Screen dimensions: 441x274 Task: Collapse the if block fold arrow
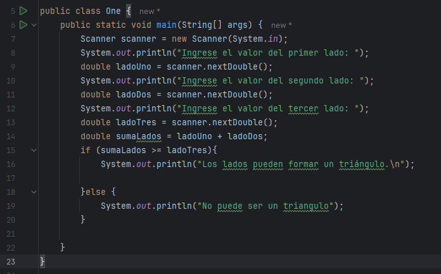click(34, 151)
